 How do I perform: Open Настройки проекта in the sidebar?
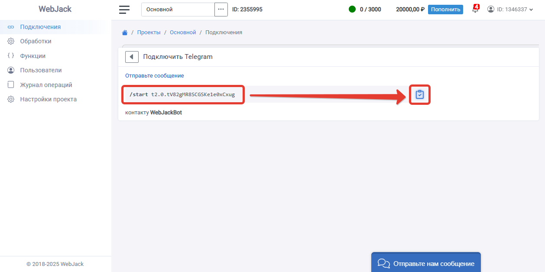pyautogui.click(x=55, y=99)
